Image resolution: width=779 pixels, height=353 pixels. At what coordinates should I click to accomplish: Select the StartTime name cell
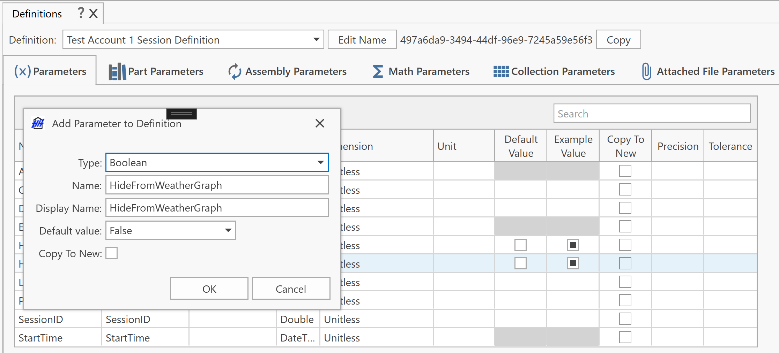(x=58, y=338)
